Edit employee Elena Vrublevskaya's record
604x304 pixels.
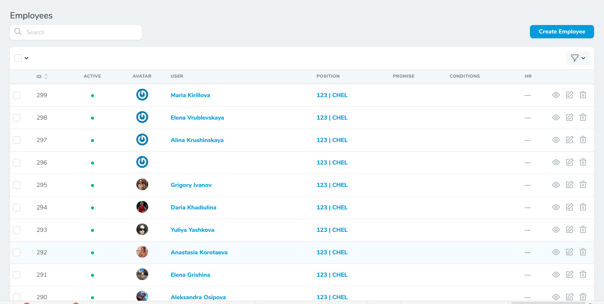(x=569, y=117)
